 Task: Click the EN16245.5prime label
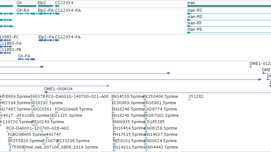click(128, 116)
